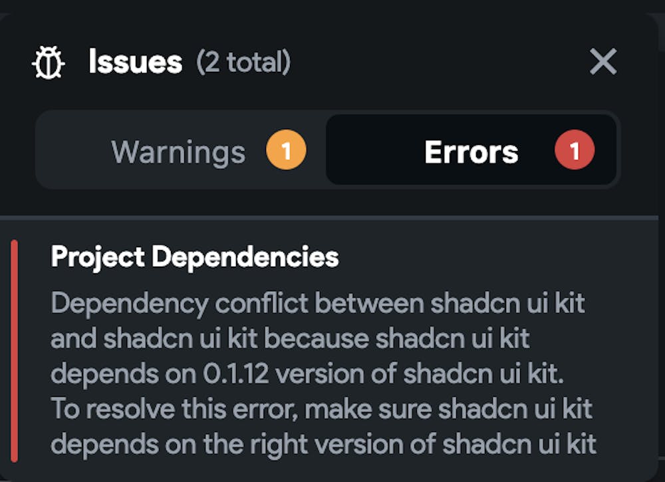The width and height of the screenshot is (665, 482).
Task: Select the Errors tab
Action: click(x=471, y=151)
